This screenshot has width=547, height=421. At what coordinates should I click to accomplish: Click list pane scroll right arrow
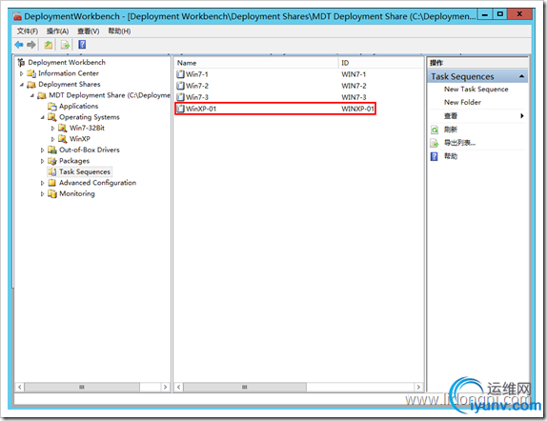click(x=418, y=387)
